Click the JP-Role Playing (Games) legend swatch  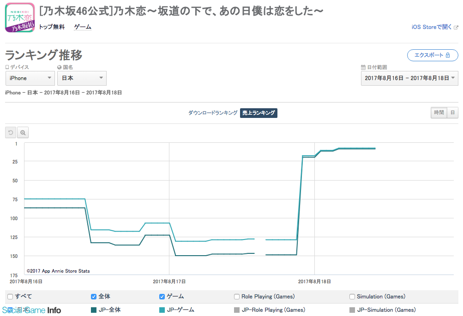point(236,310)
